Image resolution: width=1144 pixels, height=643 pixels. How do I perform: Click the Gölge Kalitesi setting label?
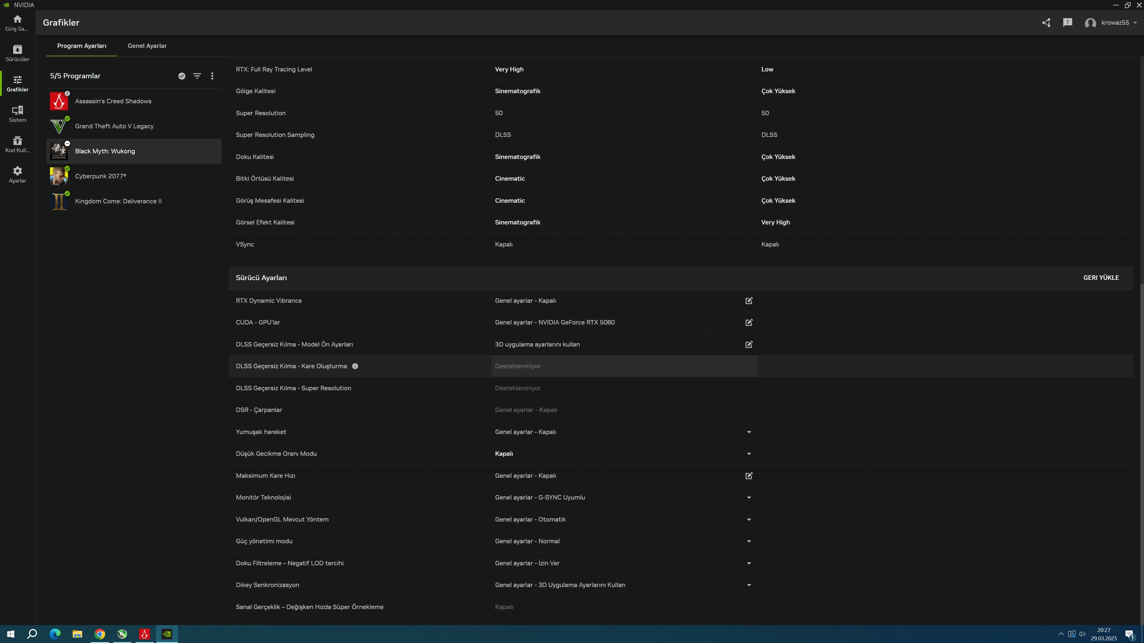coord(255,91)
